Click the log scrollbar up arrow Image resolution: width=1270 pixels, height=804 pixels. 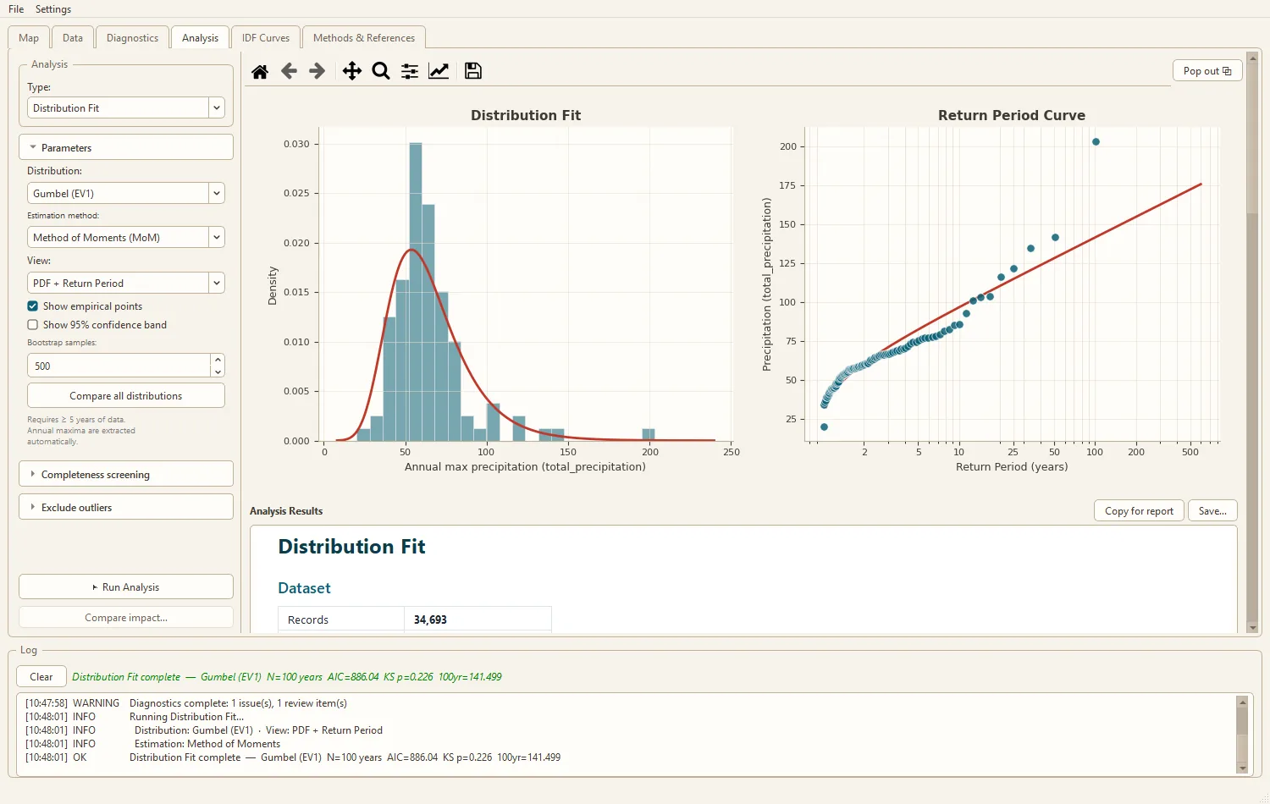click(x=1242, y=702)
